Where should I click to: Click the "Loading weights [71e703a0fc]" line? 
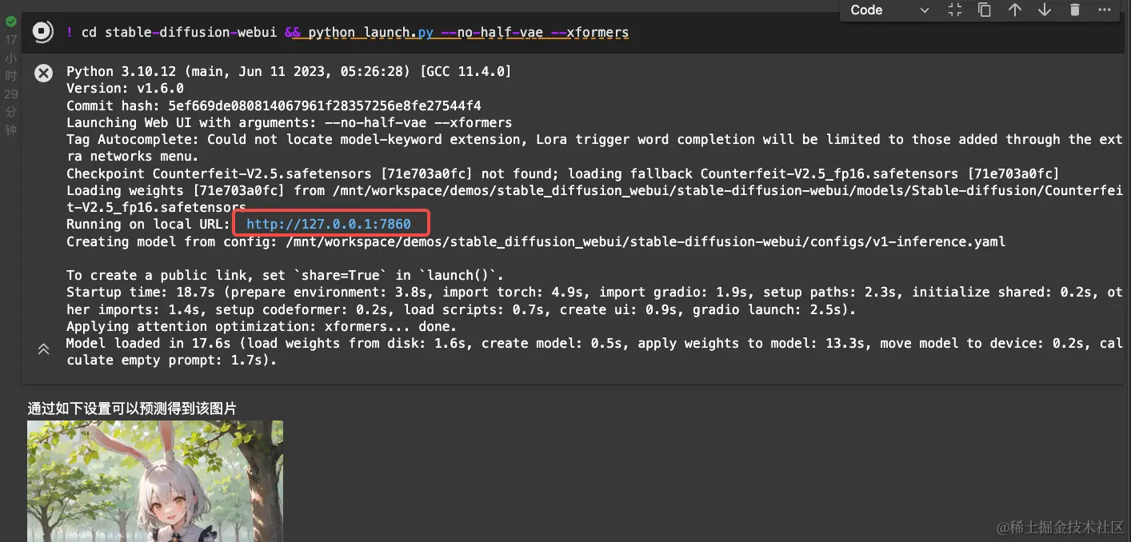pos(594,199)
